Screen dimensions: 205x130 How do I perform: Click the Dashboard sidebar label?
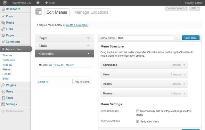(13, 9)
